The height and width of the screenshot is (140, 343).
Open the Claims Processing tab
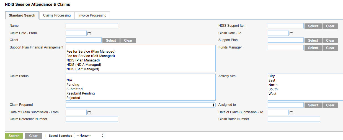(x=57, y=15)
